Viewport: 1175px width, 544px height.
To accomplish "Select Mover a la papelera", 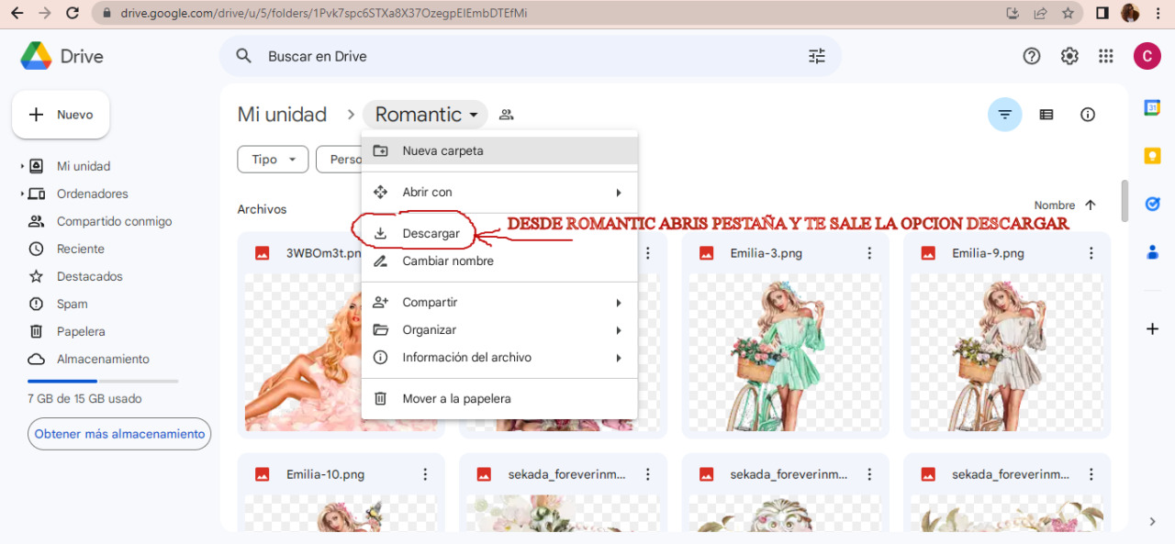I will coord(499,399).
